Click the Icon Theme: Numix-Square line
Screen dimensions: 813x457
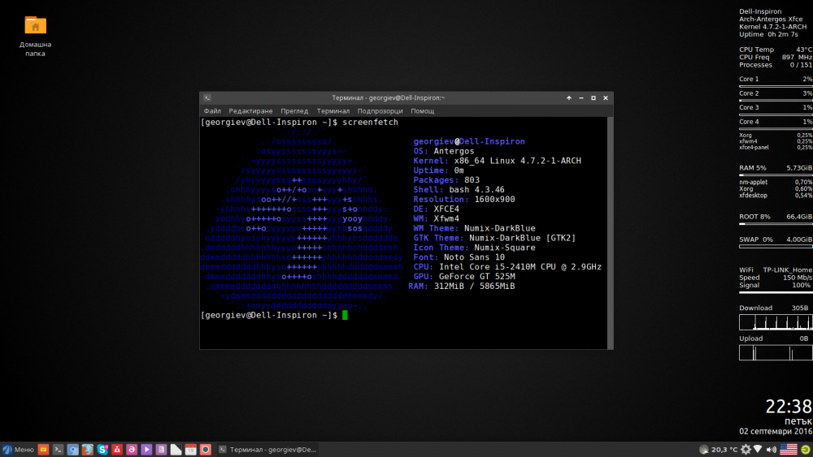point(475,248)
